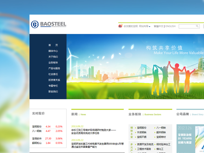Open 宝钢不锈 link
Screen dimensions: 204x153
[142, 137]
